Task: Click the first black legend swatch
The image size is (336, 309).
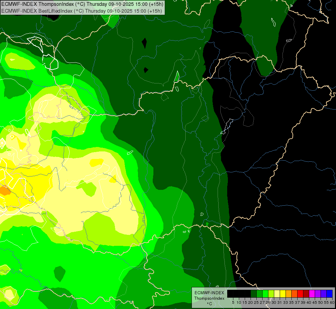Action: point(230,294)
